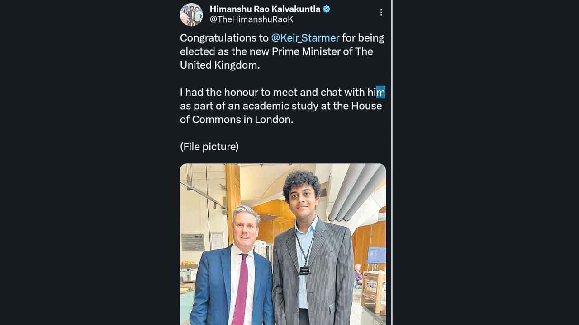Viewport: 579px width, 325px height.
Task: Click the wall notice sign in photo
Action: coord(193,242)
